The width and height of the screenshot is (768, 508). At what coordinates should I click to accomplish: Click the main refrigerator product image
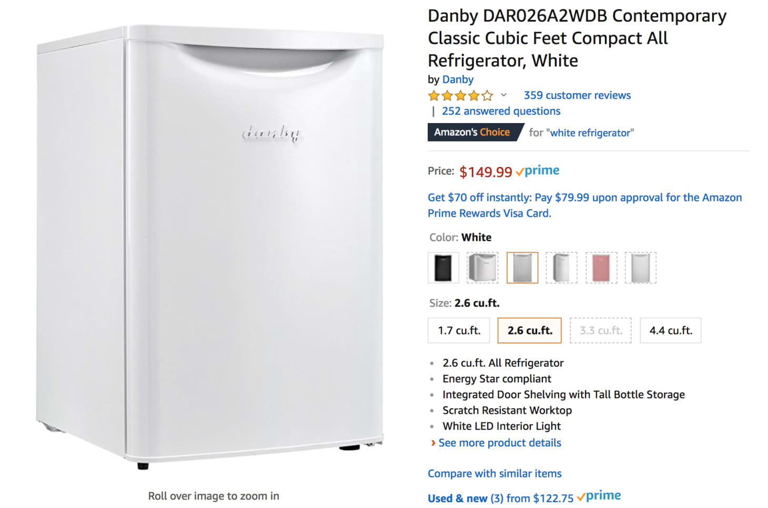[210, 247]
